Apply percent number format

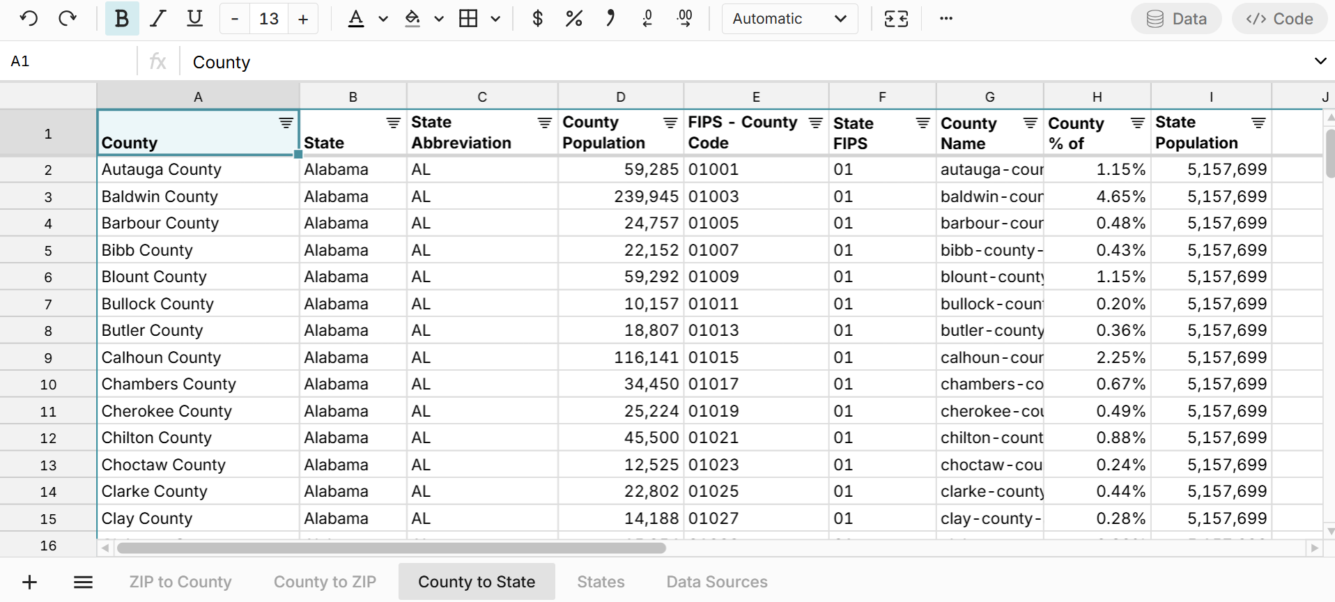tap(573, 19)
